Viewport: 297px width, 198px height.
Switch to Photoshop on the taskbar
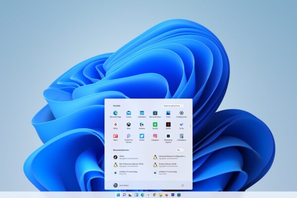point(173,195)
